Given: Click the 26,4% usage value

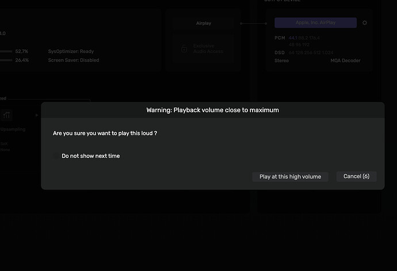Looking at the screenshot, I should click(x=22, y=60).
